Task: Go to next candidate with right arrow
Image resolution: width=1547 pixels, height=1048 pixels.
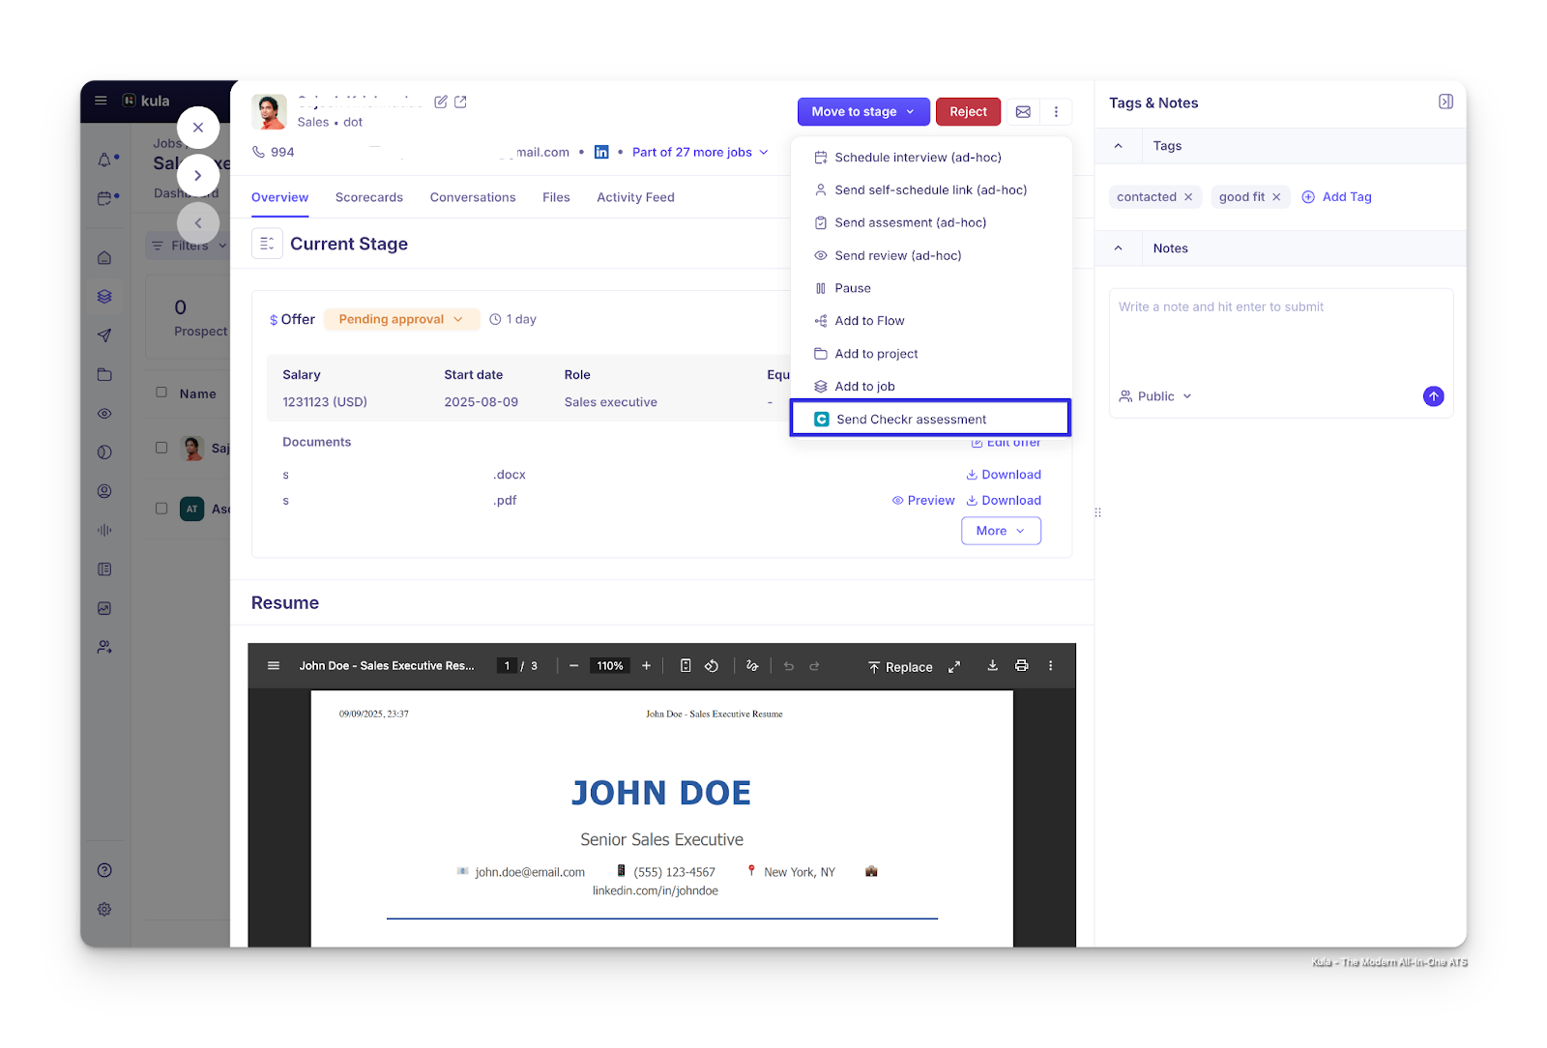Action: pyautogui.click(x=198, y=176)
